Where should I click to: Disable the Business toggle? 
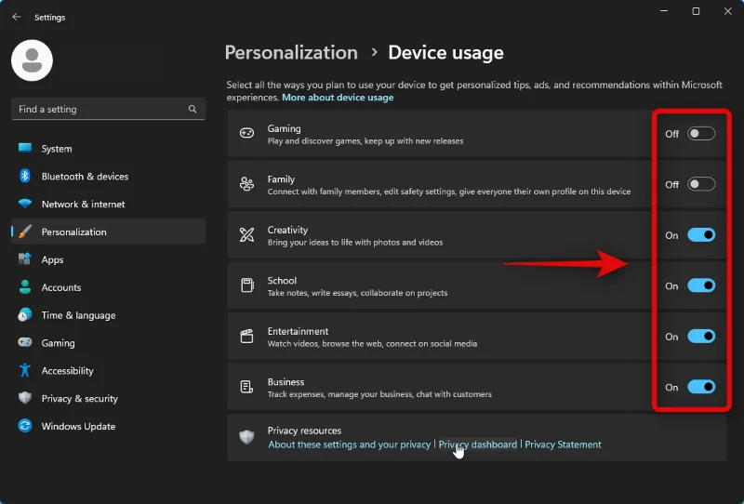tap(701, 387)
